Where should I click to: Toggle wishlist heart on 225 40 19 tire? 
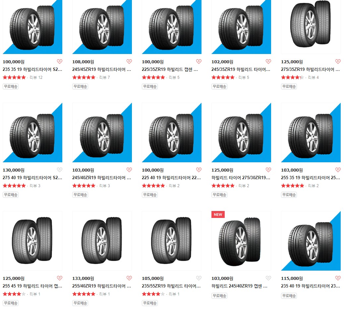199,170
